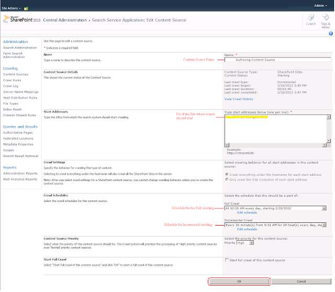Click the OK button

(x=239, y=281)
